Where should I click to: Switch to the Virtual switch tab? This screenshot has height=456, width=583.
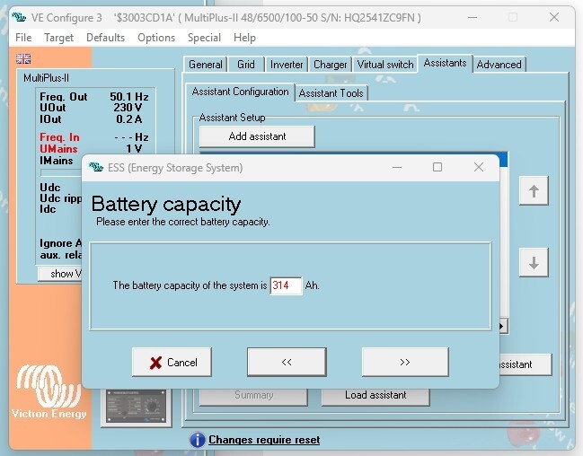coord(385,65)
